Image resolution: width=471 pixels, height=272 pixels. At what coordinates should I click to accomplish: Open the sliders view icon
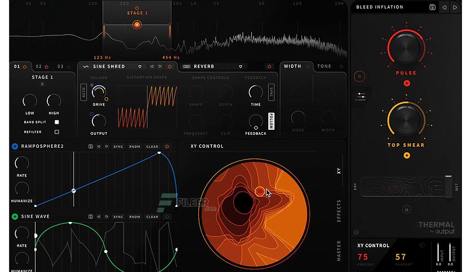[360, 97]
